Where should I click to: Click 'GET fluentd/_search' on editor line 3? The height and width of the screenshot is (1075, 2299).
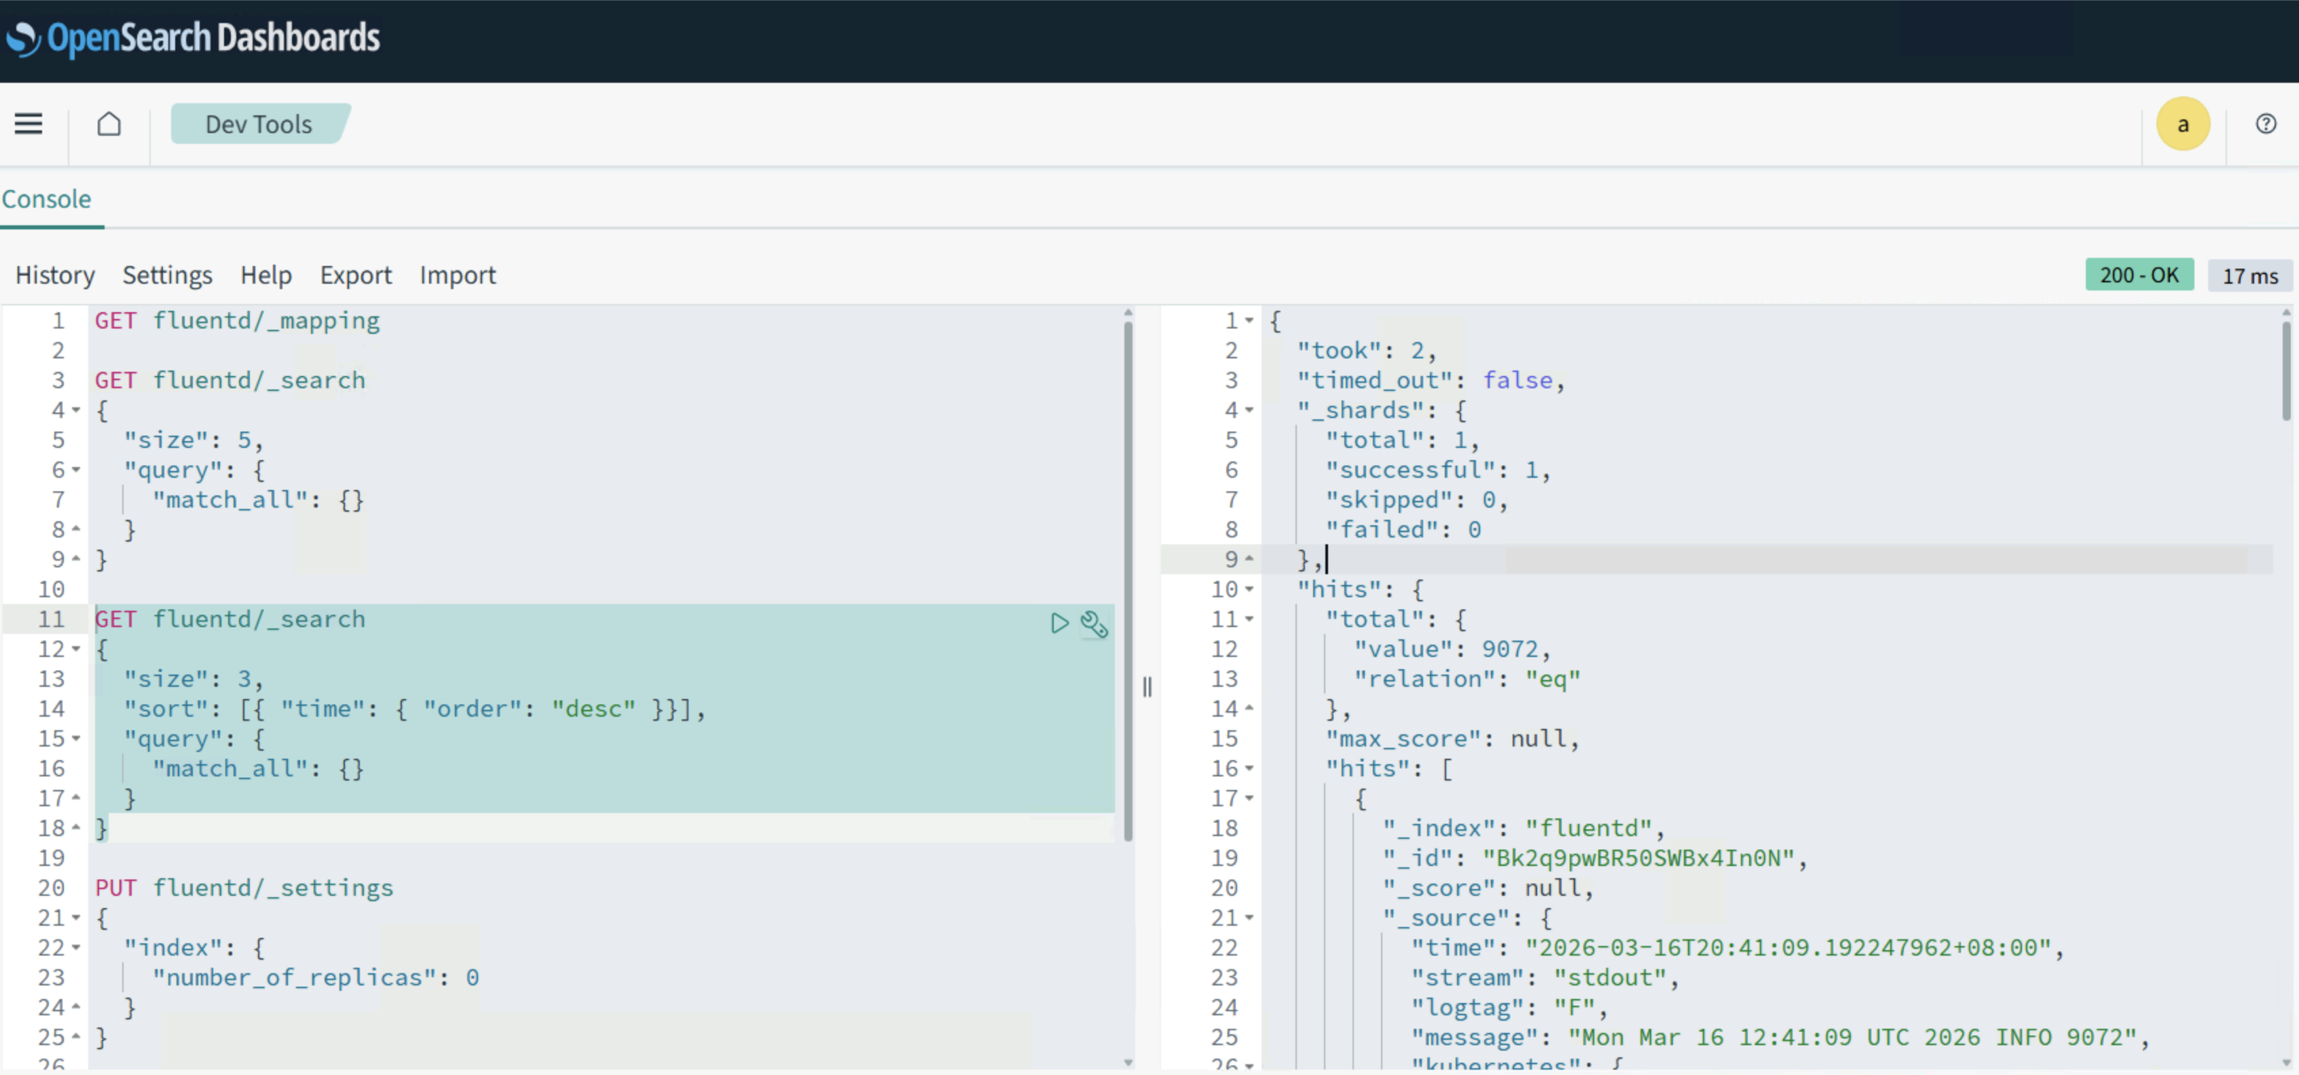coord(230,380)
